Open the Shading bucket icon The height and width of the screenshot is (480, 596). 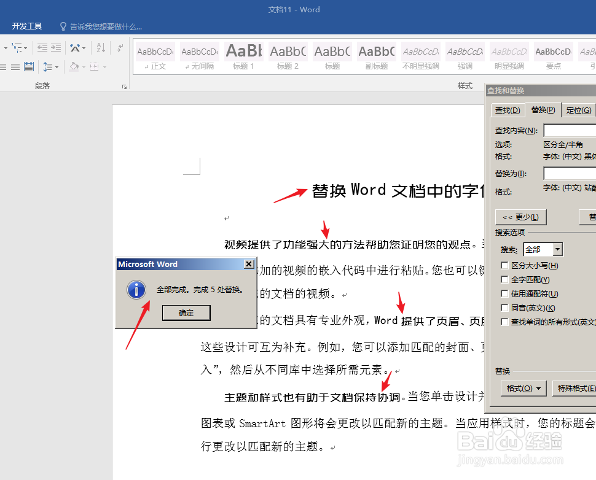point(74,66)
